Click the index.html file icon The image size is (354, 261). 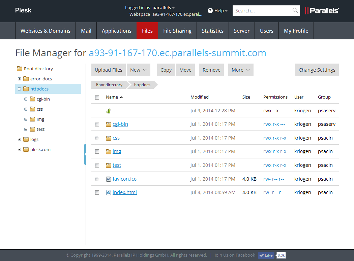(x=109, y=192)
